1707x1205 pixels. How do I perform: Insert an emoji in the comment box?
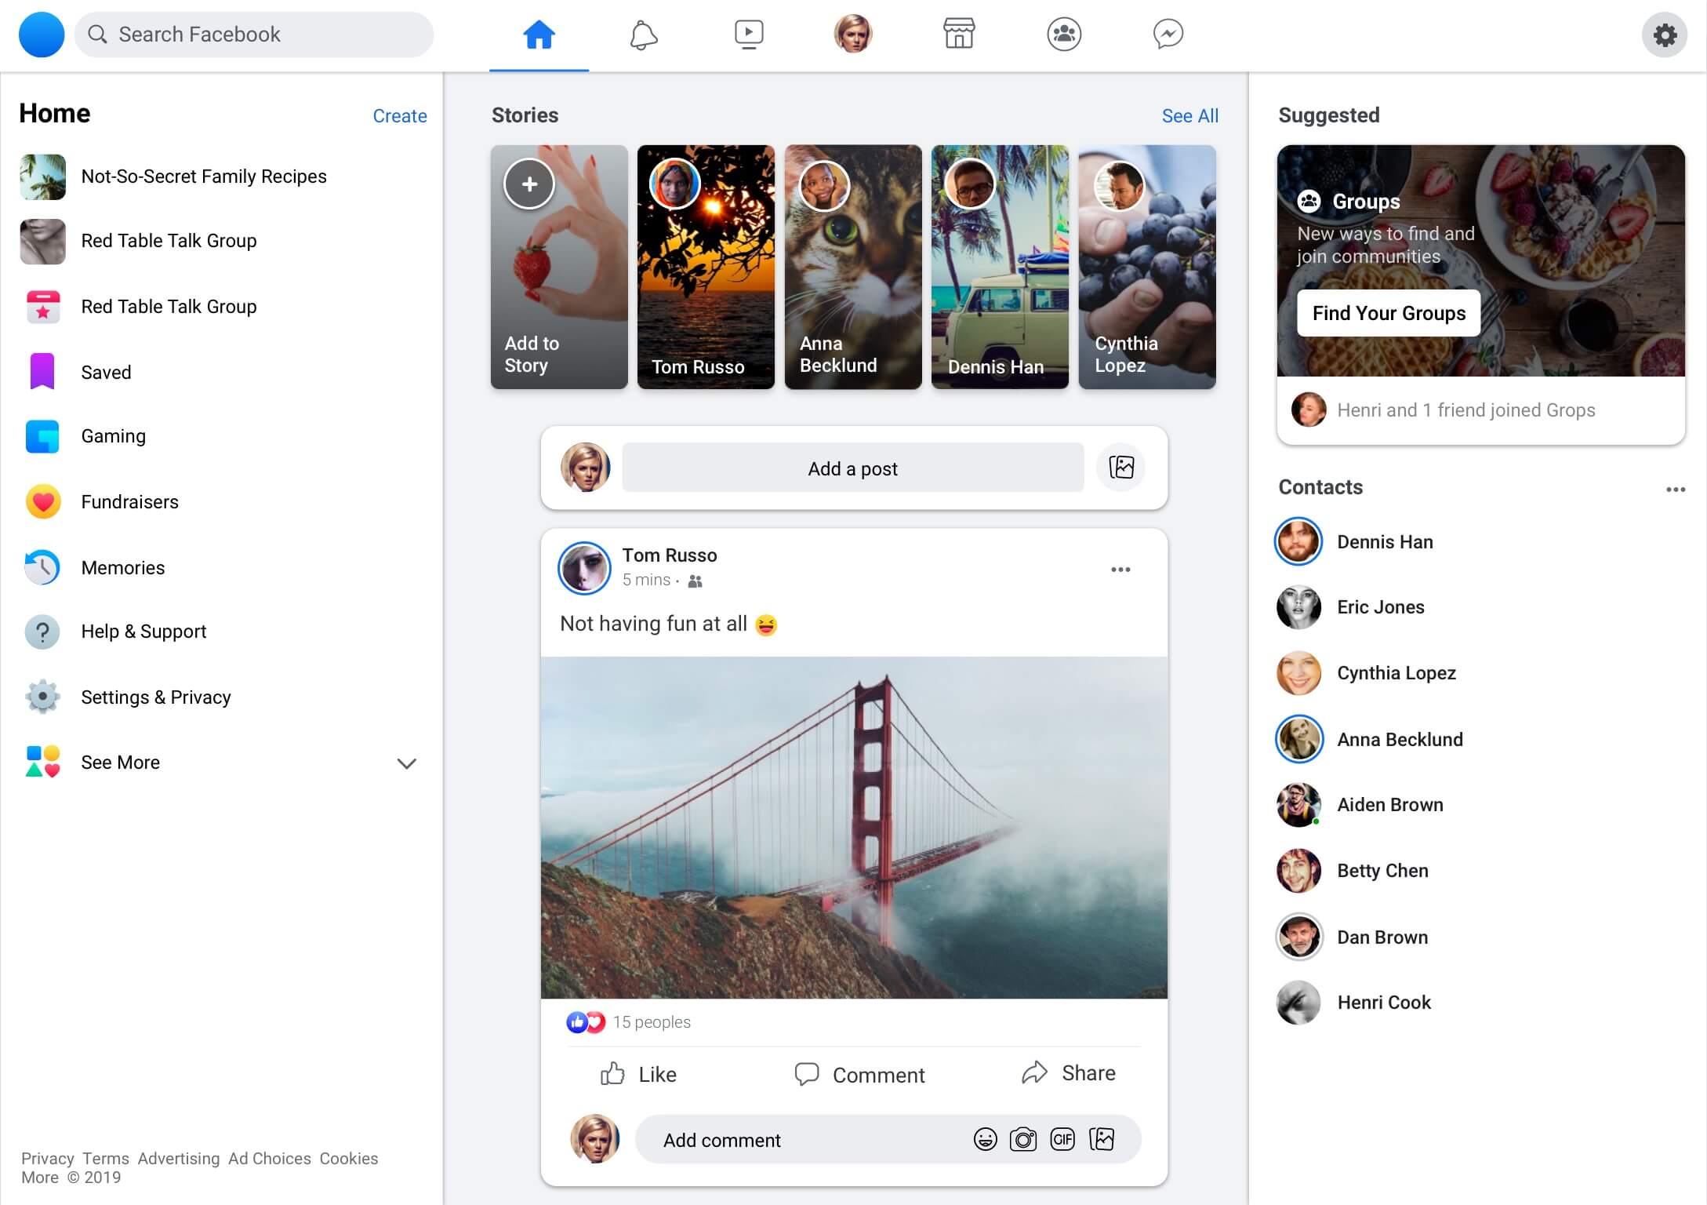[x=983, y=1139]
